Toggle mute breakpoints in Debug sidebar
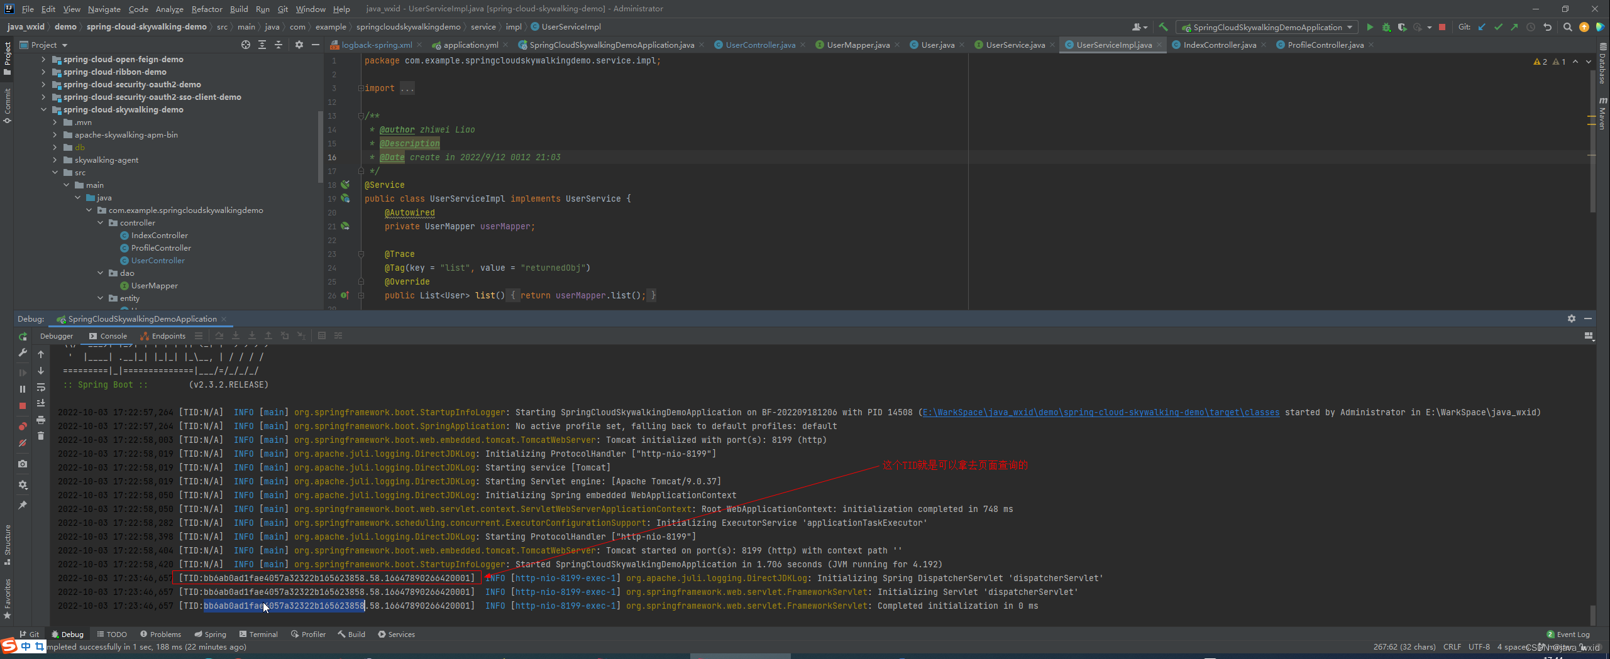This screenshot has height=659, width=1610. click(23, 443)
